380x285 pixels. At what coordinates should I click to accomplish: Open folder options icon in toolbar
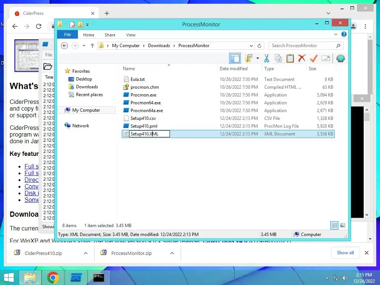pos(249,58)
